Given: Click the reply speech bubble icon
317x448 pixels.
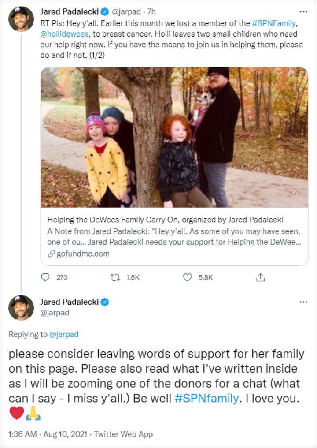Looking at the screenshot, I should coord(45,277).
